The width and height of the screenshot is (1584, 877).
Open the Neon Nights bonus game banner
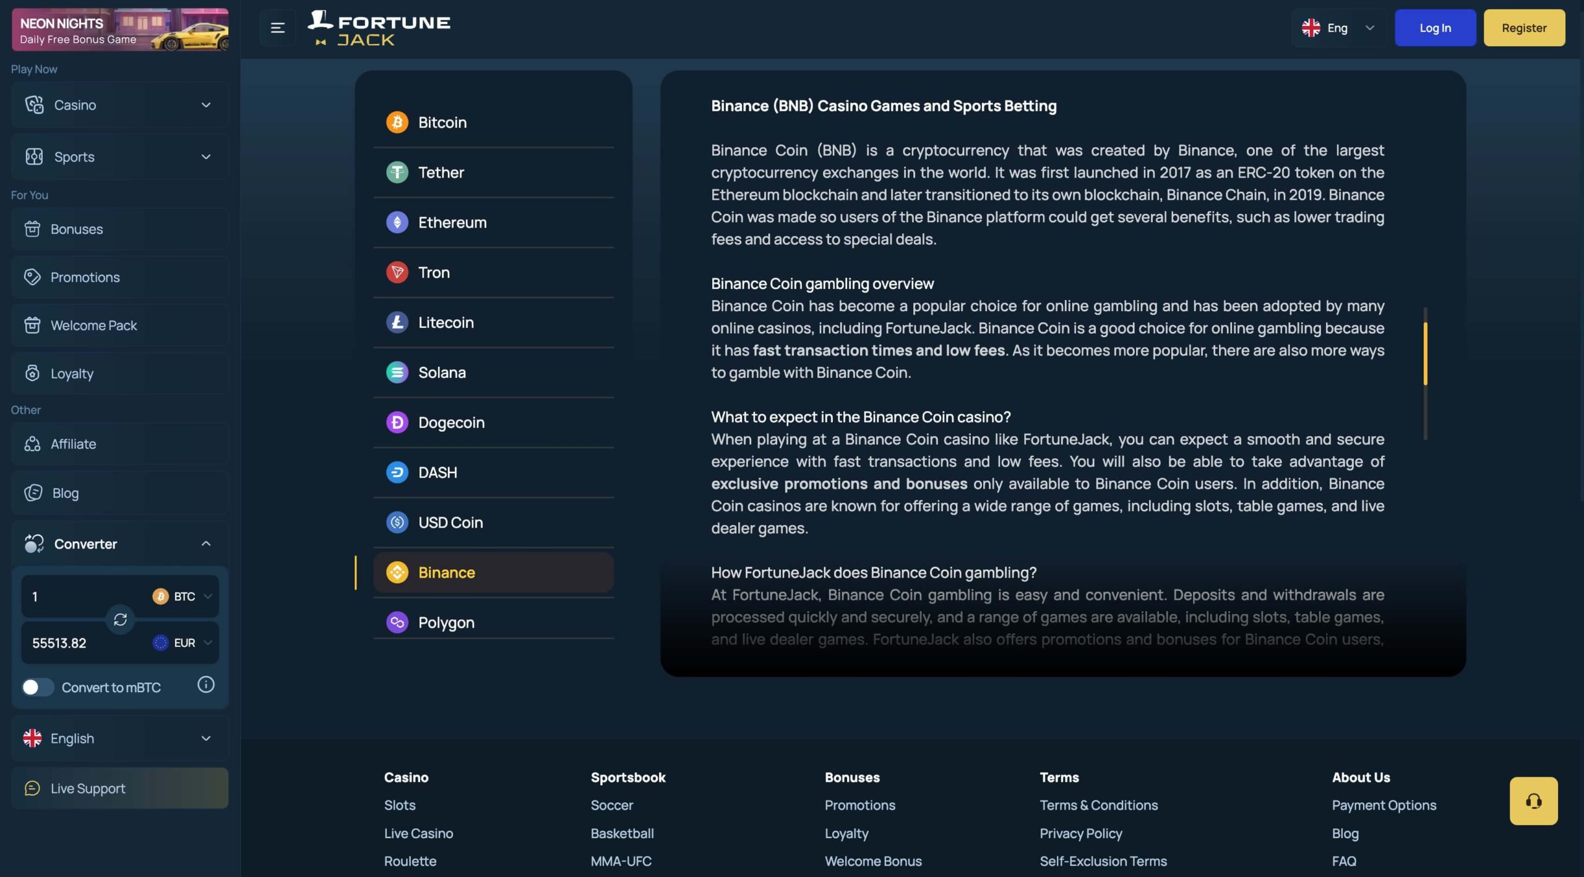coord(120,30)
